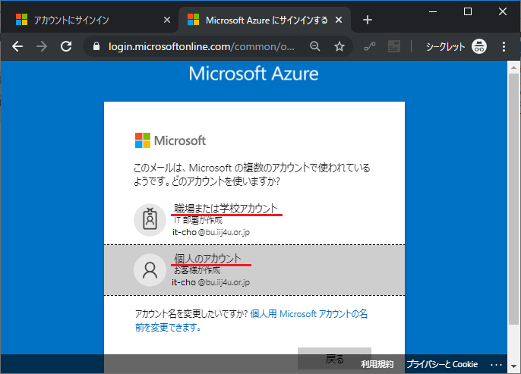
Task: Click the scrollbar down arrow
Action: [x=513, y=366]
